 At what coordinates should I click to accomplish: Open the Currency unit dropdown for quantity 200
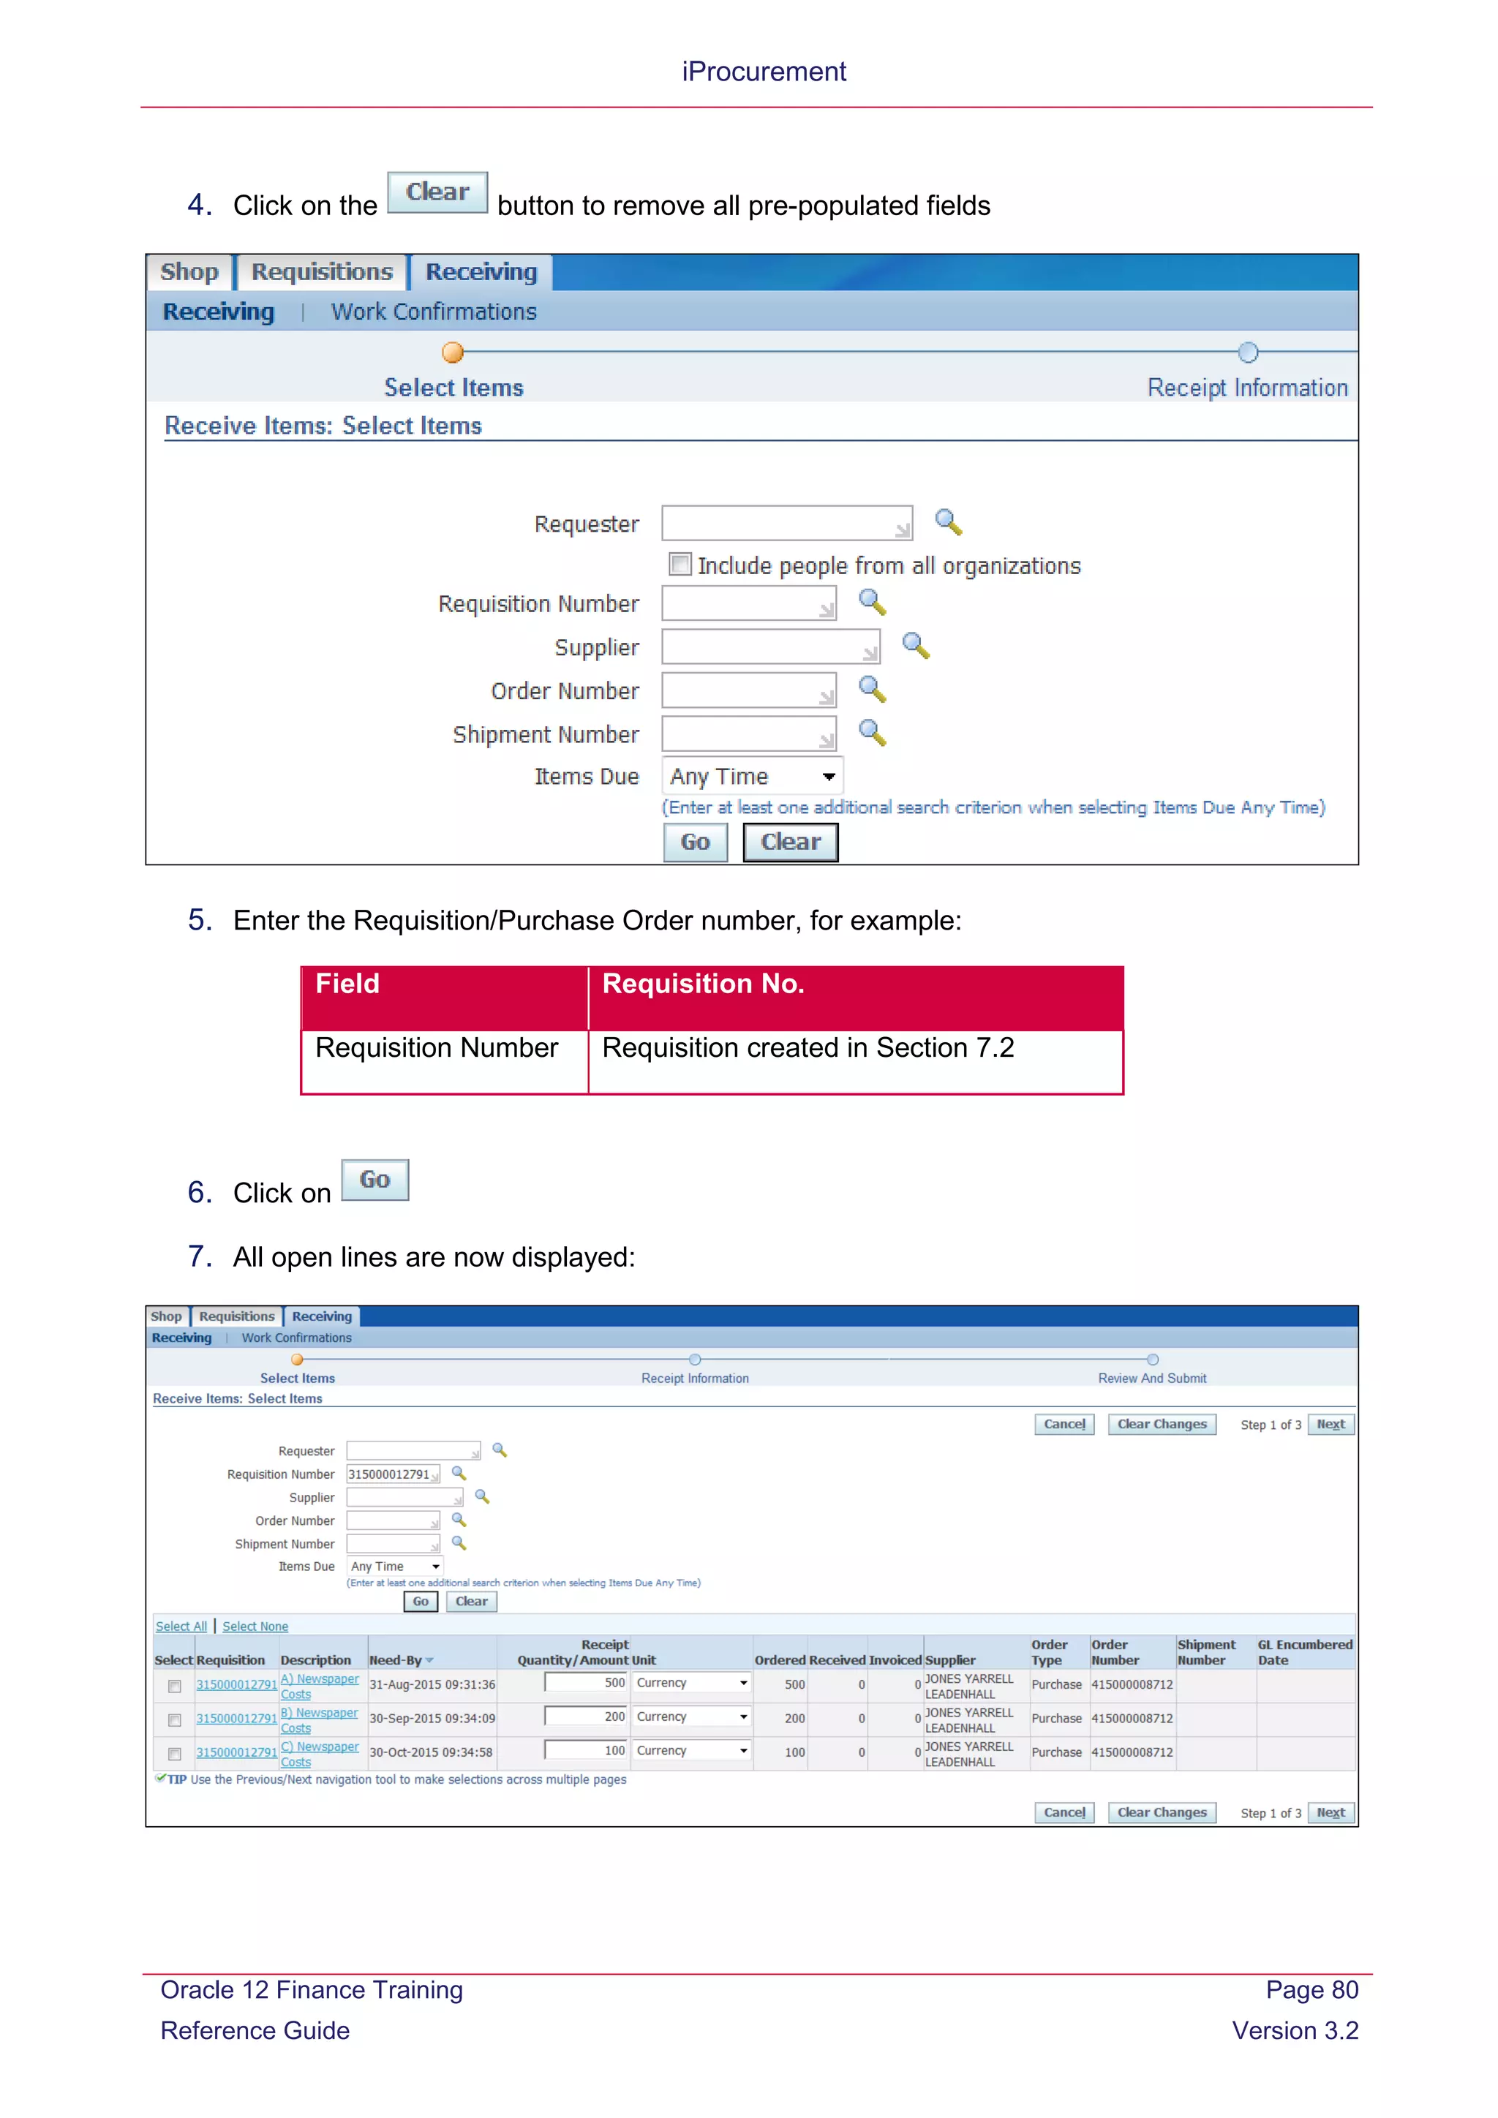click(x=692, y=1716)
